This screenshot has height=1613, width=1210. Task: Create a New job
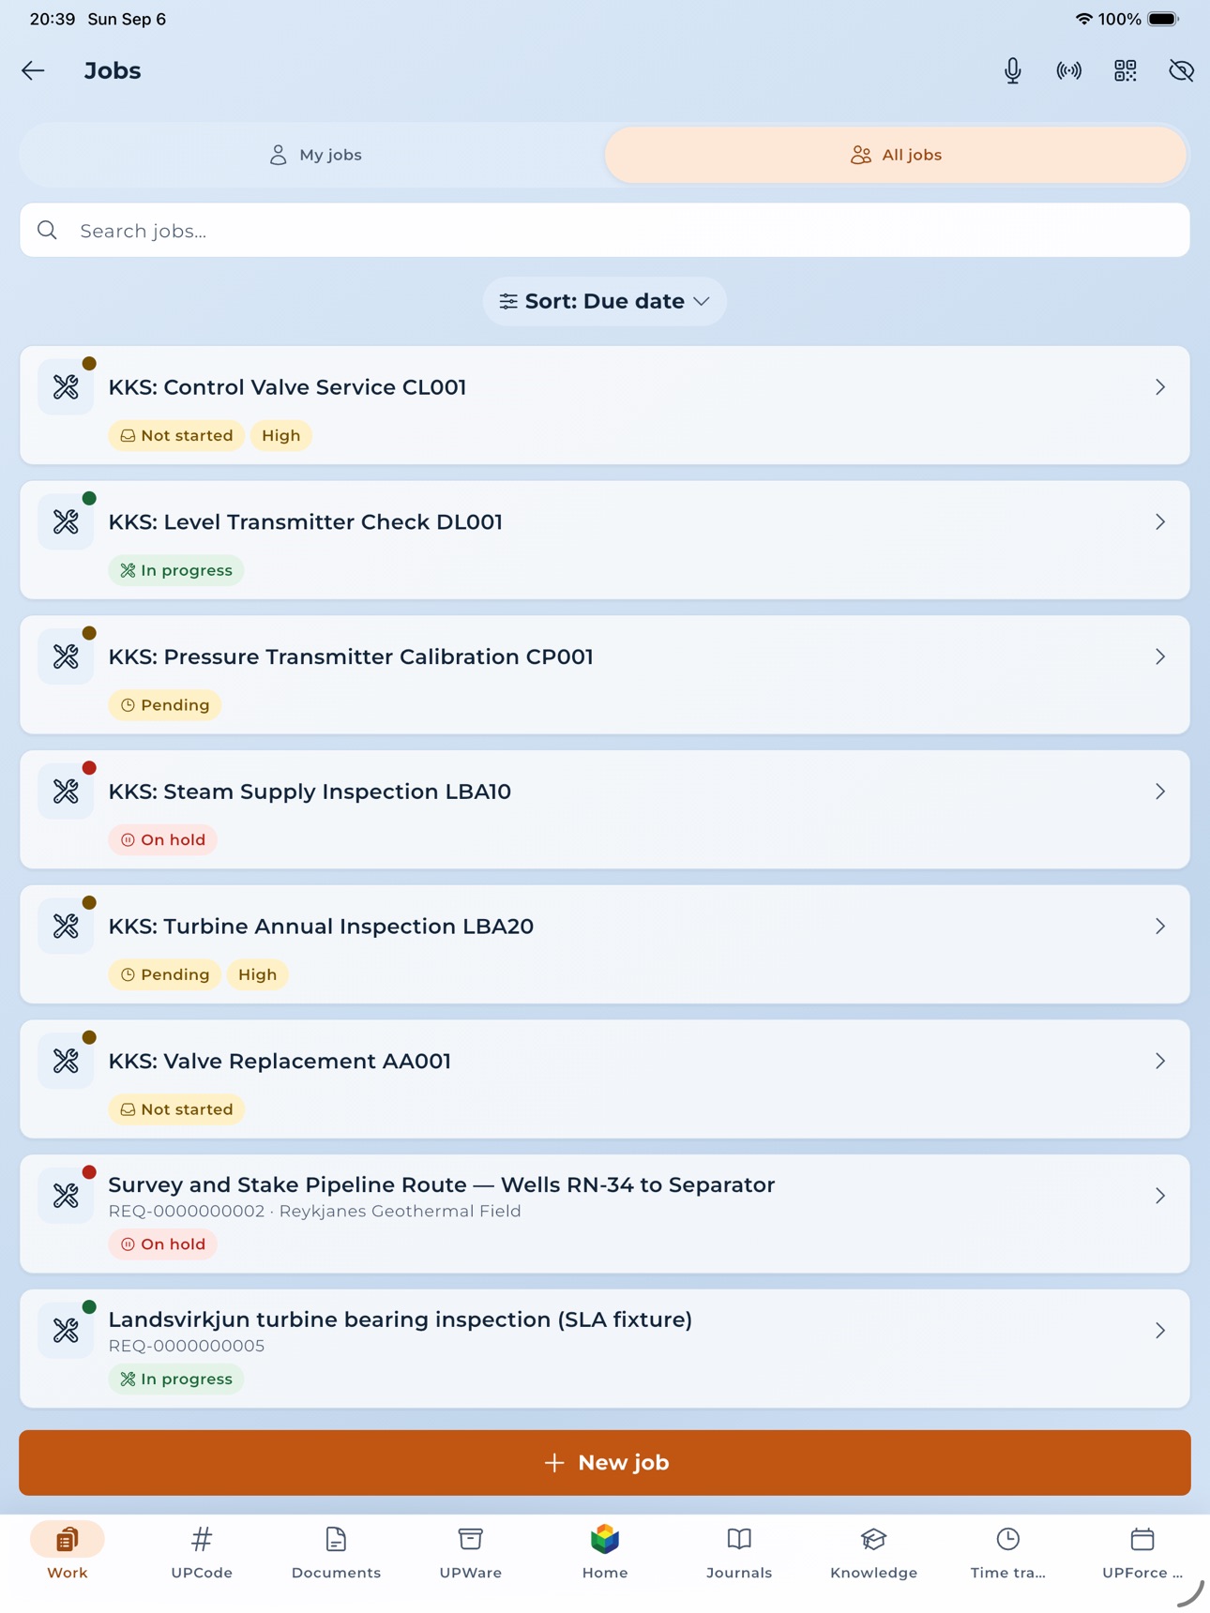click(605, 1462)
